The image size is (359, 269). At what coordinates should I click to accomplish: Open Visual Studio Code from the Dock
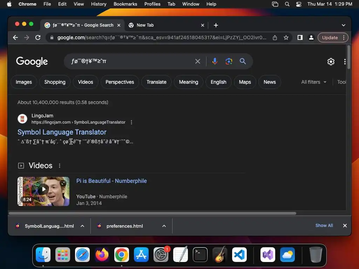tap(239, 255)
